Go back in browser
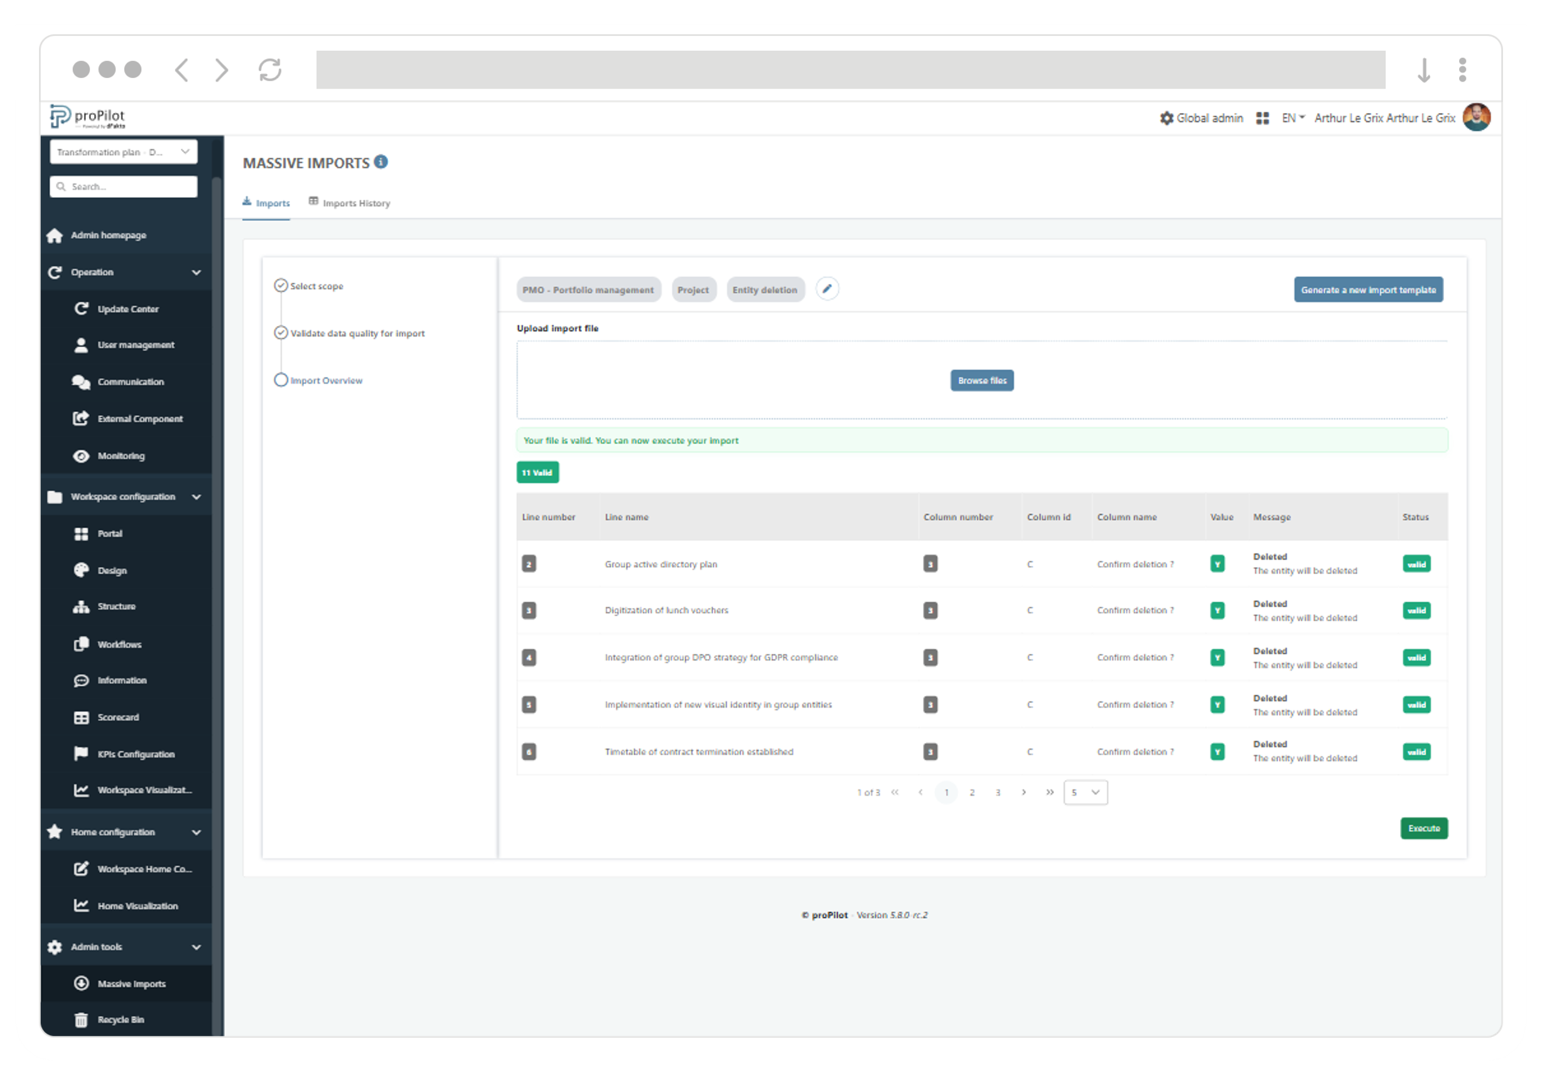Viewport: 1542px width, 1079px height. (x=182, y=70)
